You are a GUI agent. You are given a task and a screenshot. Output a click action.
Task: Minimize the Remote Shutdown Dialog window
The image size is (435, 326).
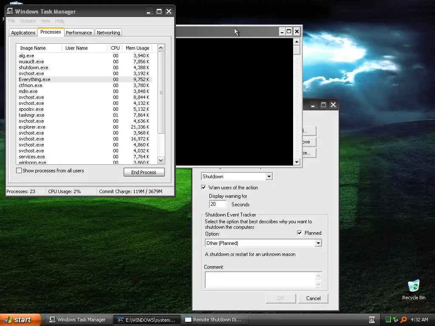tap(313, 105)
